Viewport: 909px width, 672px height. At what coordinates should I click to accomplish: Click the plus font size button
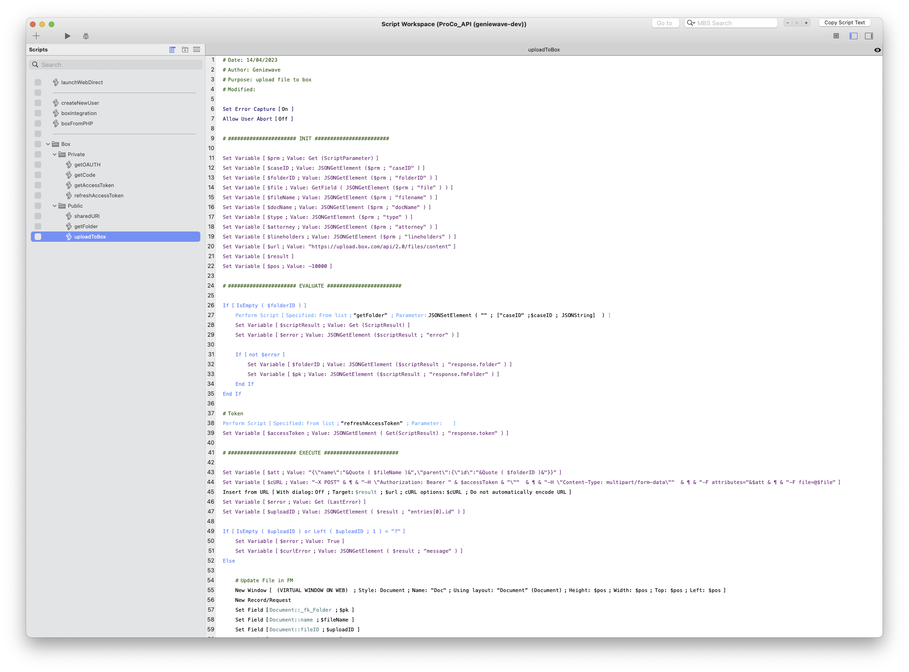point(806,23)
